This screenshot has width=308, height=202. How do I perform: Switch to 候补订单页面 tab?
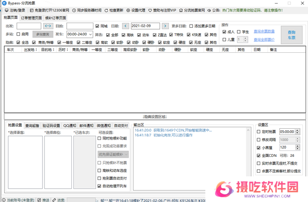[55, 18]
